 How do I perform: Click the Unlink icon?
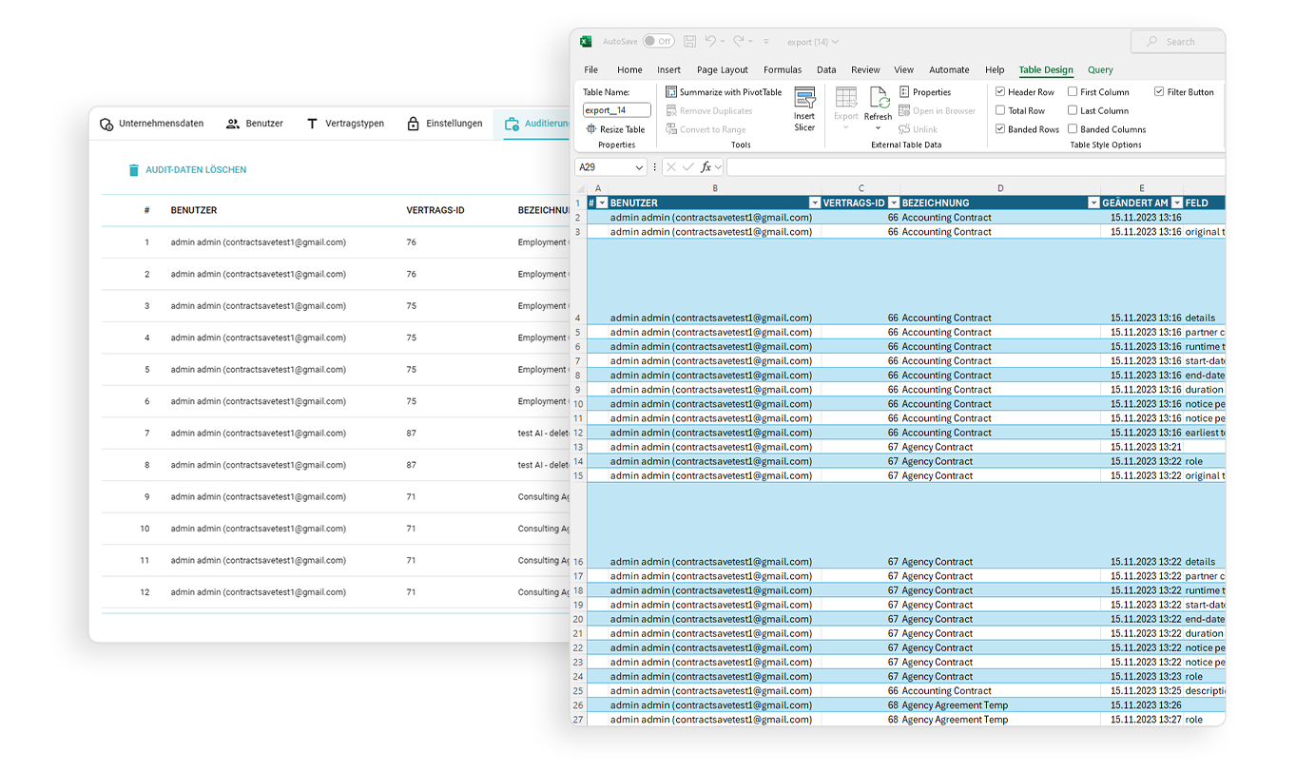pos(904,129)
